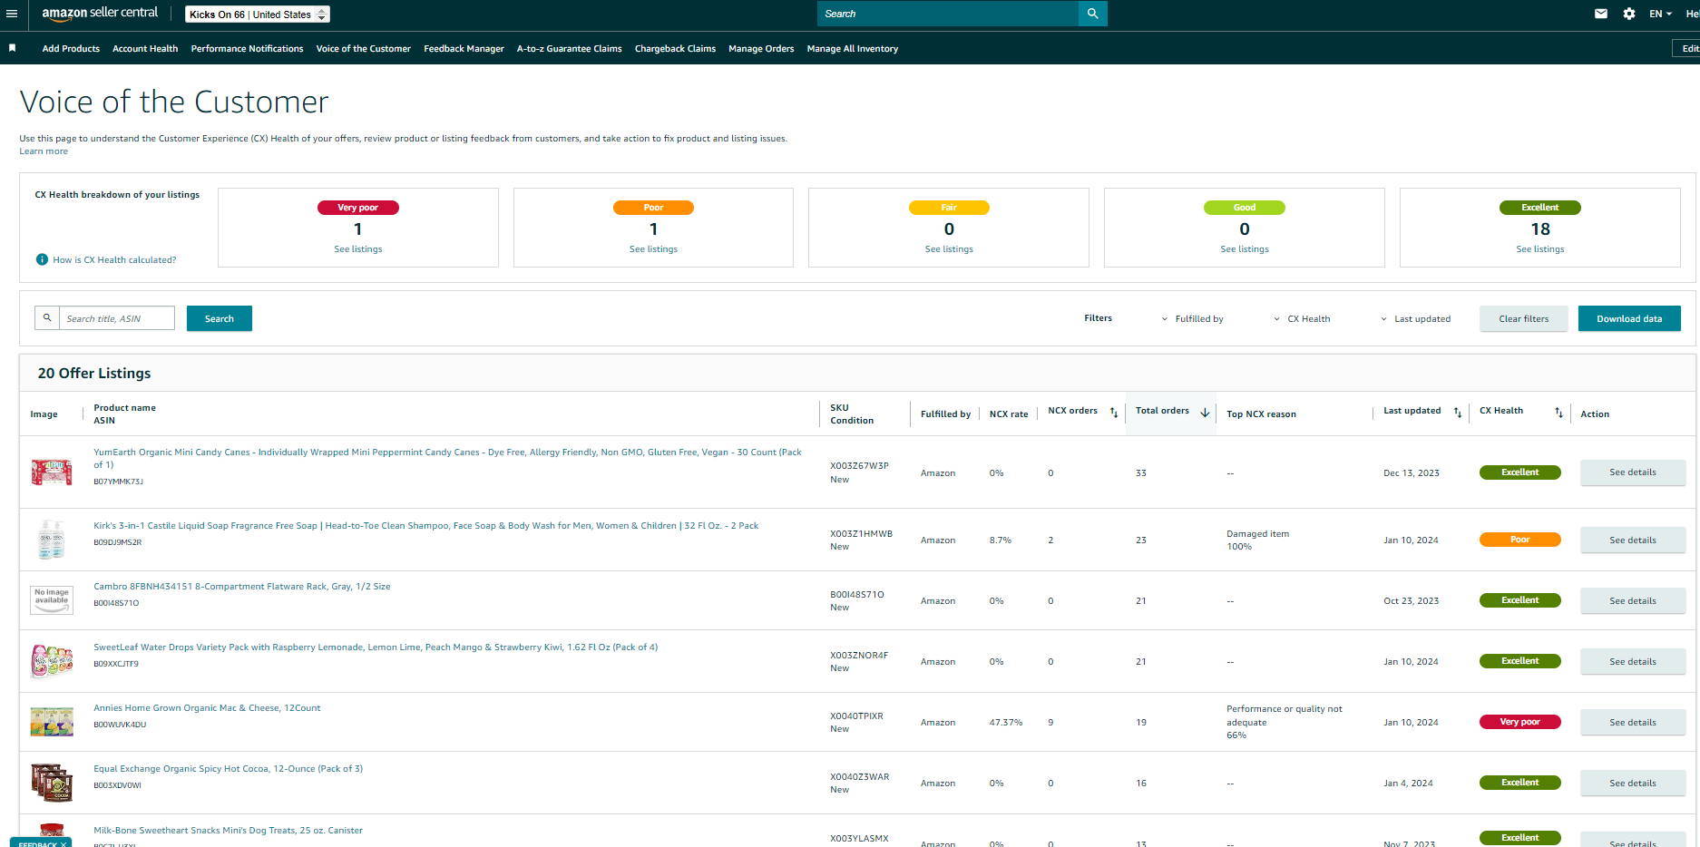Go to Manage All Inventory
The width and height of the screenshot is (1700, 847).
(853, 49)
